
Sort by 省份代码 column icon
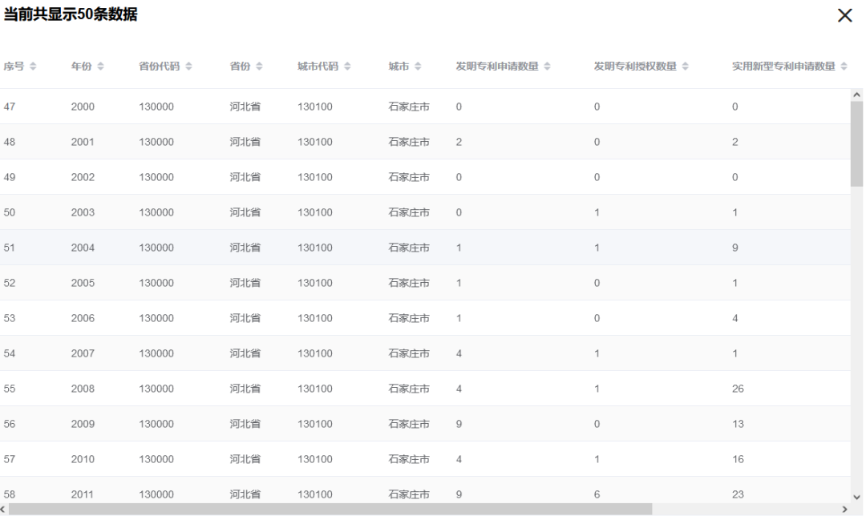pyautogui.click(x=189, y=67)
